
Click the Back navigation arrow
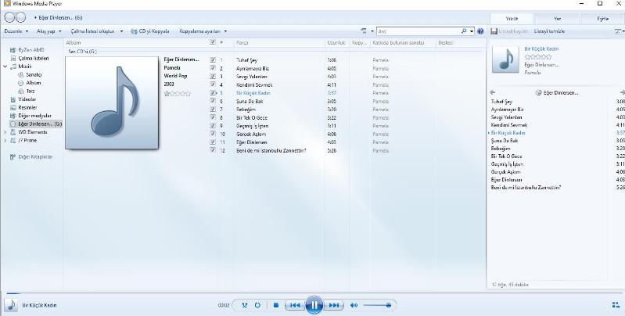point(9,17)
